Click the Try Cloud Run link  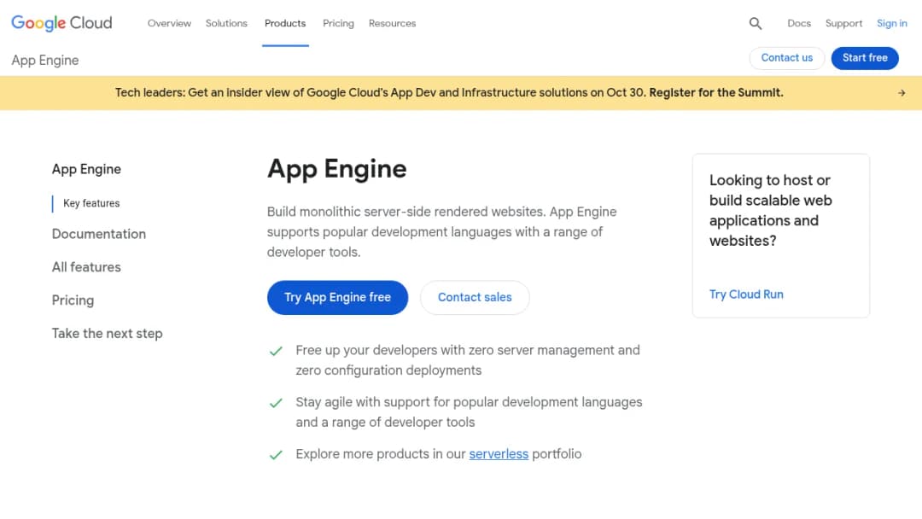(x=746, y=294)
